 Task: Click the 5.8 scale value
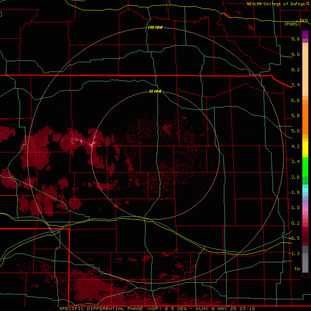[x=295, y=116]
